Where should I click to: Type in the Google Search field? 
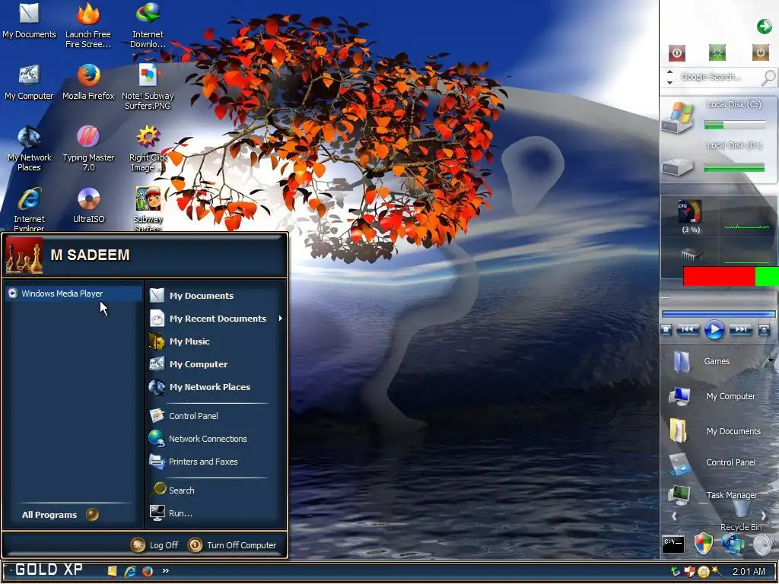tap(718, 77)
